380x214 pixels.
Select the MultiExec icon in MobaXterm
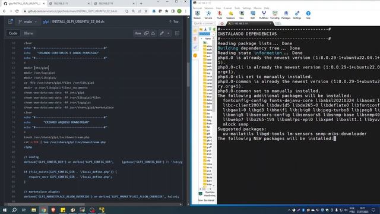click(x=264, y=15)
